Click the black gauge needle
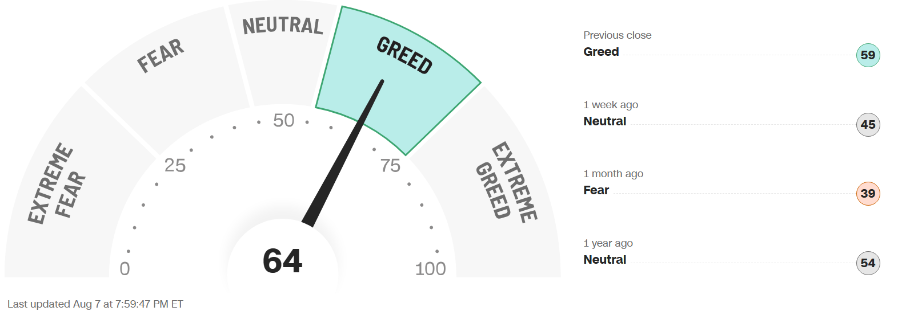This screenshot has height=319, width=898. (343, 154)
